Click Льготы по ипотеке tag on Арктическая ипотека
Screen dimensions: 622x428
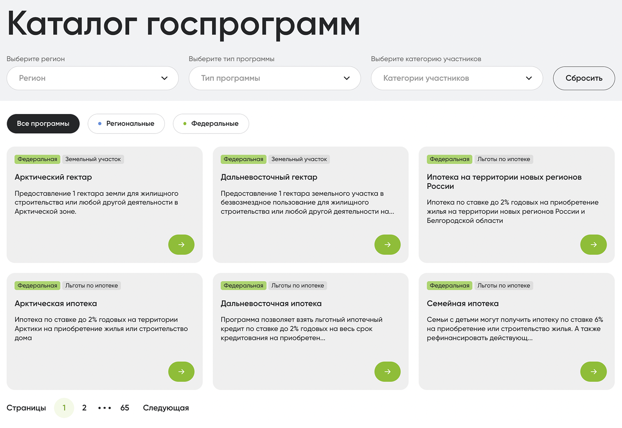[x=92, y=285]
